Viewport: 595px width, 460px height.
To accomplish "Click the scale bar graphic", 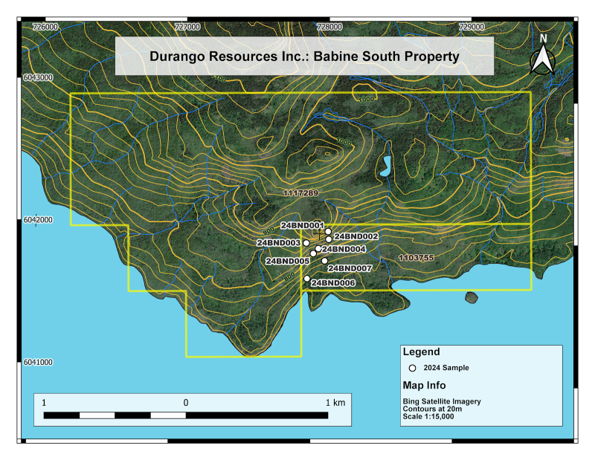I will [x=186, y=415].
